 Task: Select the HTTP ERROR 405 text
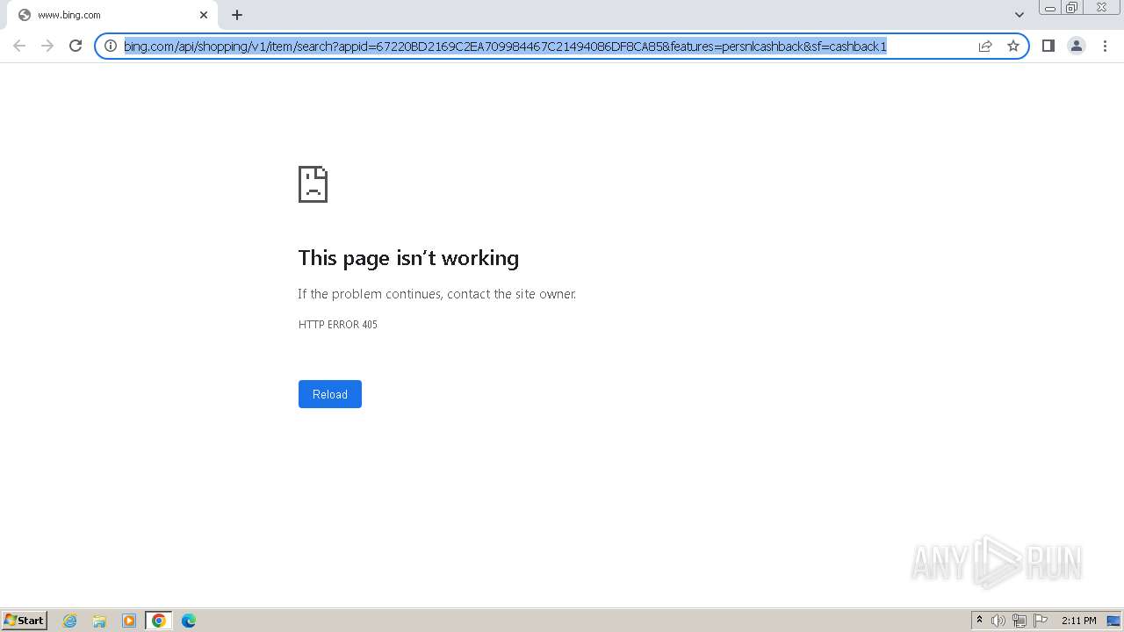[x=338, y=325]
